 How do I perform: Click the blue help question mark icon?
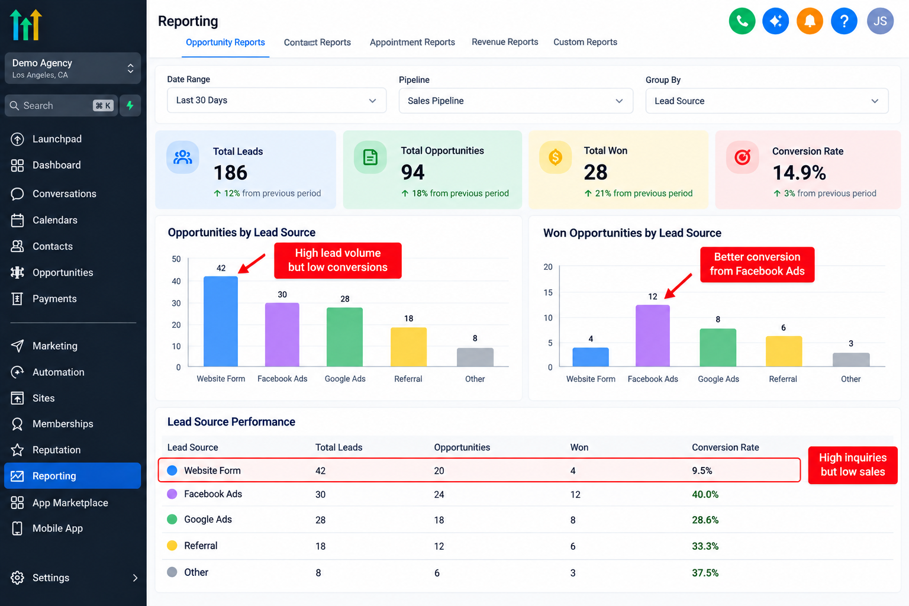(x=844, y=21)
